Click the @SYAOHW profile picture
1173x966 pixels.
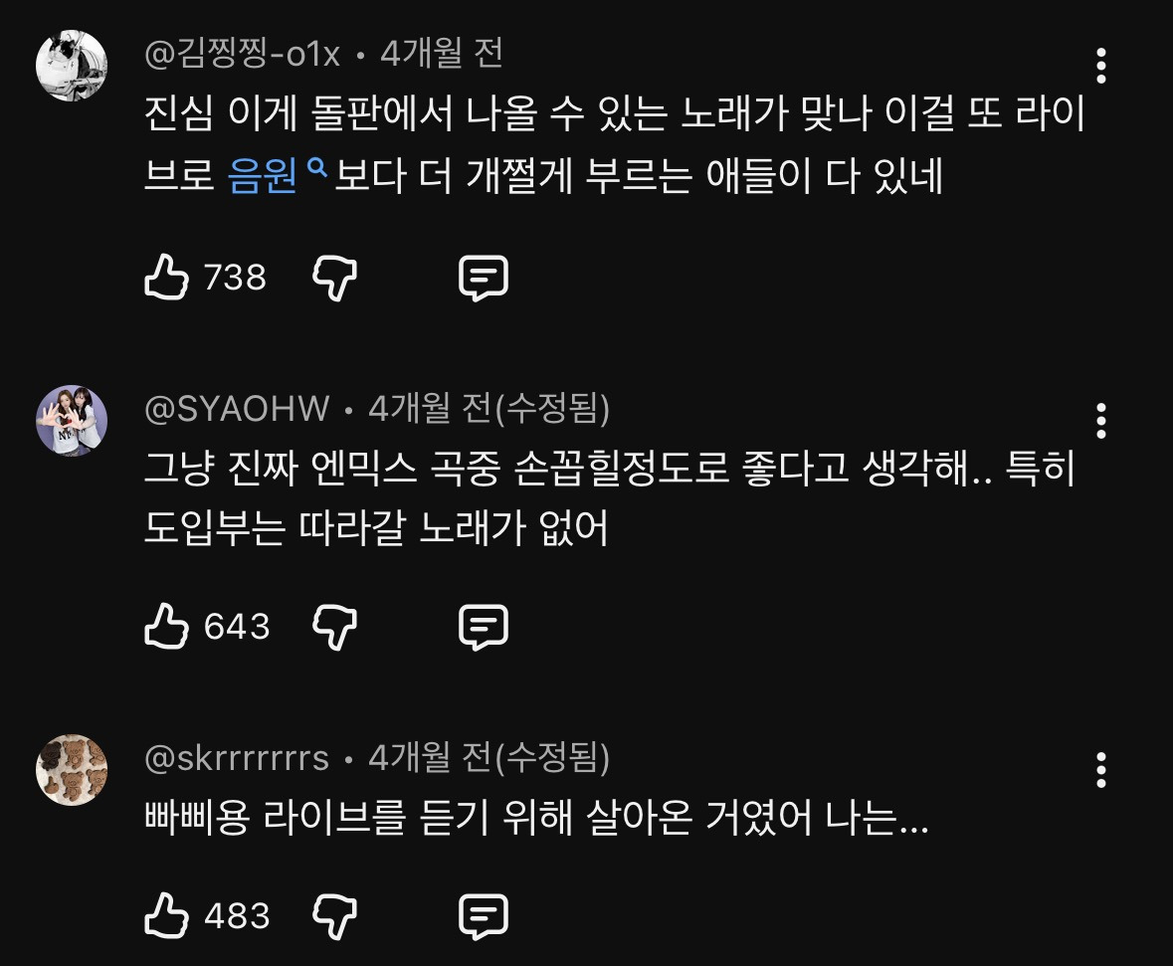[x=72, y=421]
